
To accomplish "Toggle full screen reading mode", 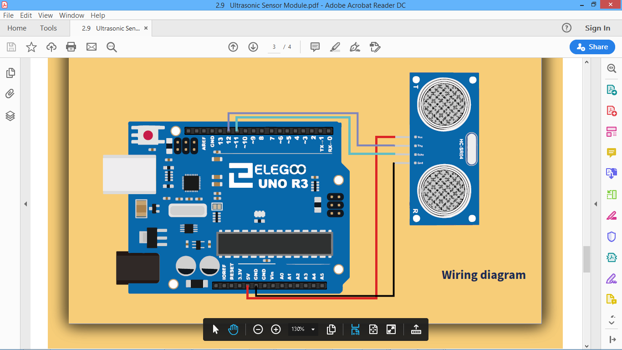I will 392,329.
